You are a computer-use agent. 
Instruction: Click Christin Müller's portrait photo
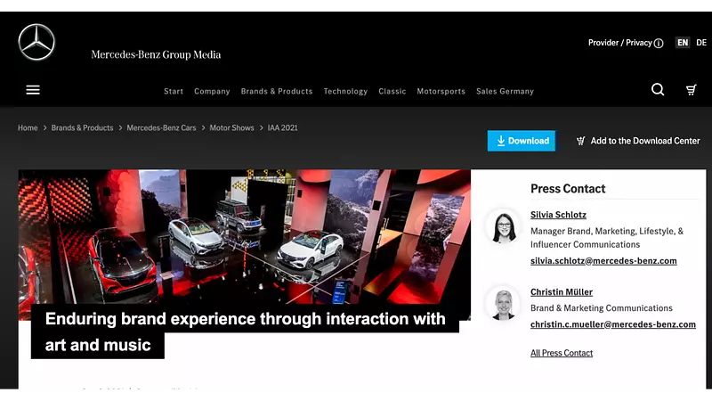[x=503, y=304]
